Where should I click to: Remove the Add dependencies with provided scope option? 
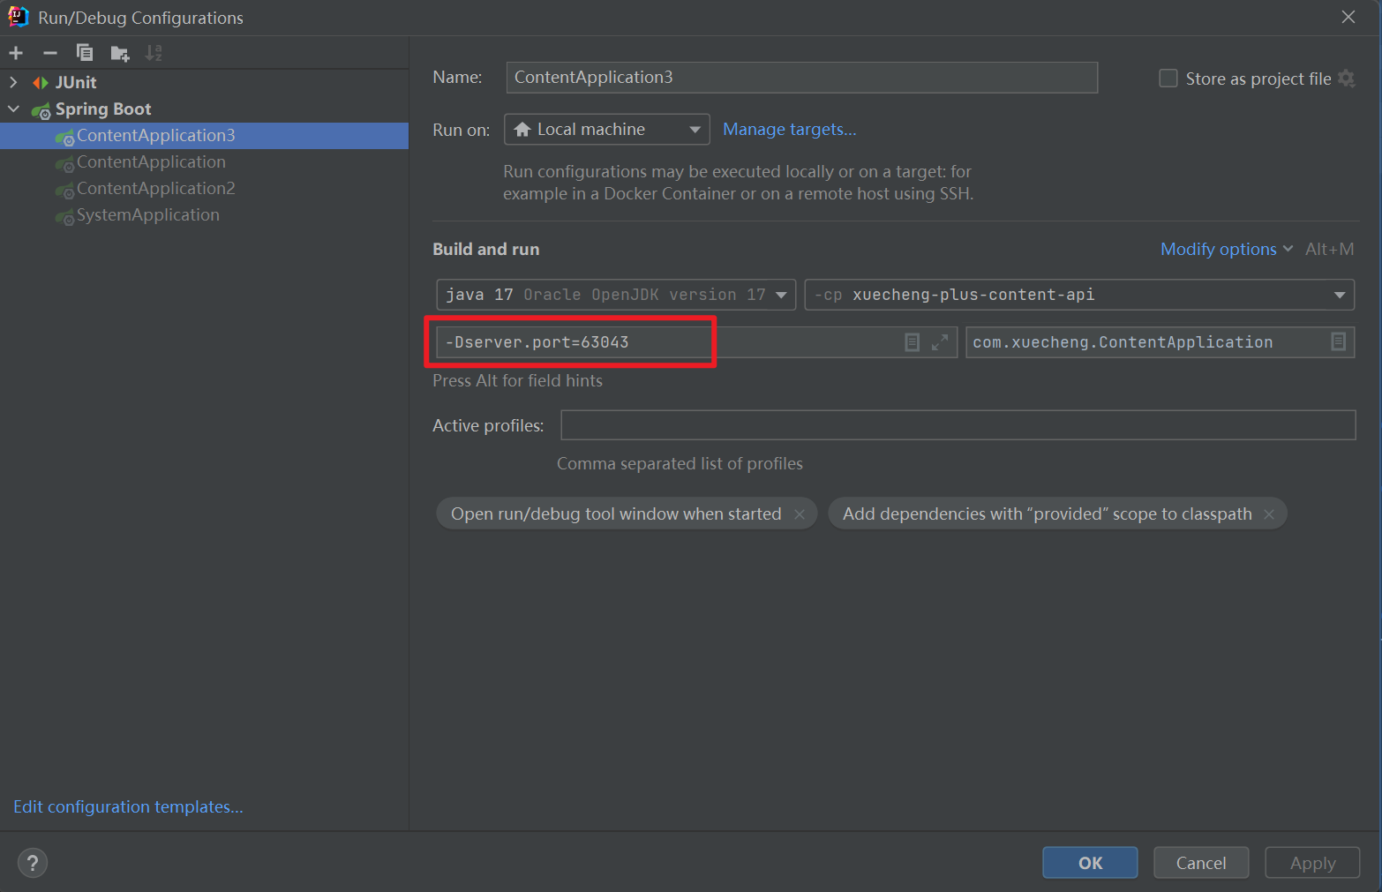tap(1269, 514)
